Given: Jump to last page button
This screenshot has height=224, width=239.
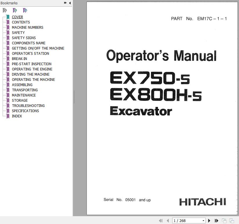Looking at the screenshot, I should pos(216,221).
